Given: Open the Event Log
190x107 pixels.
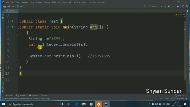Looking at the screenshot, I should (180, 96).
